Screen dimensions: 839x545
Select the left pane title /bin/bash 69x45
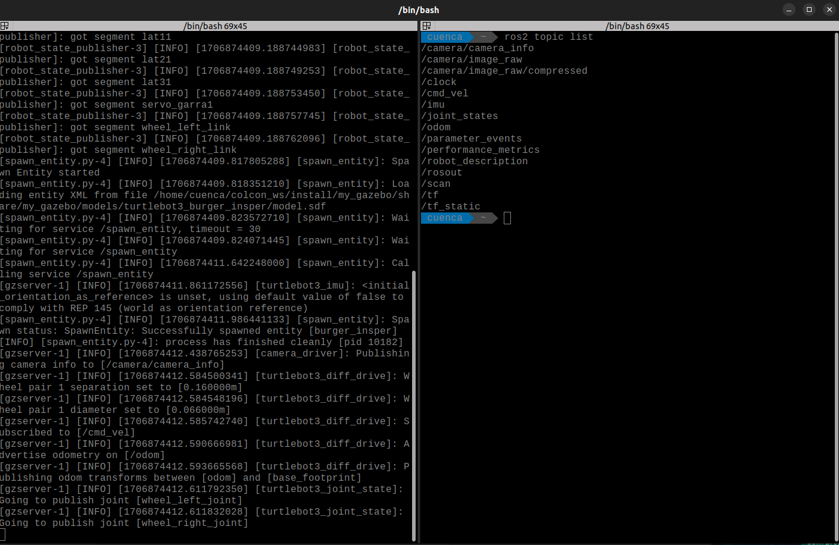click(216, 26)
